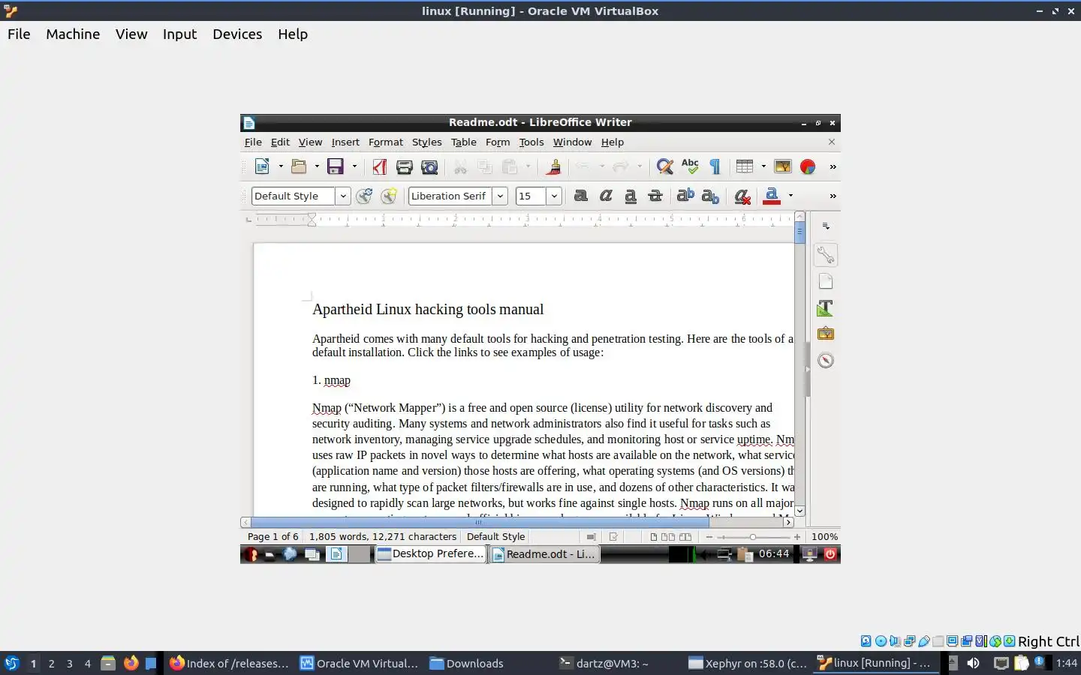Export directly as PDF
The image size is (1081, 675).
click(x=380, y=166)
